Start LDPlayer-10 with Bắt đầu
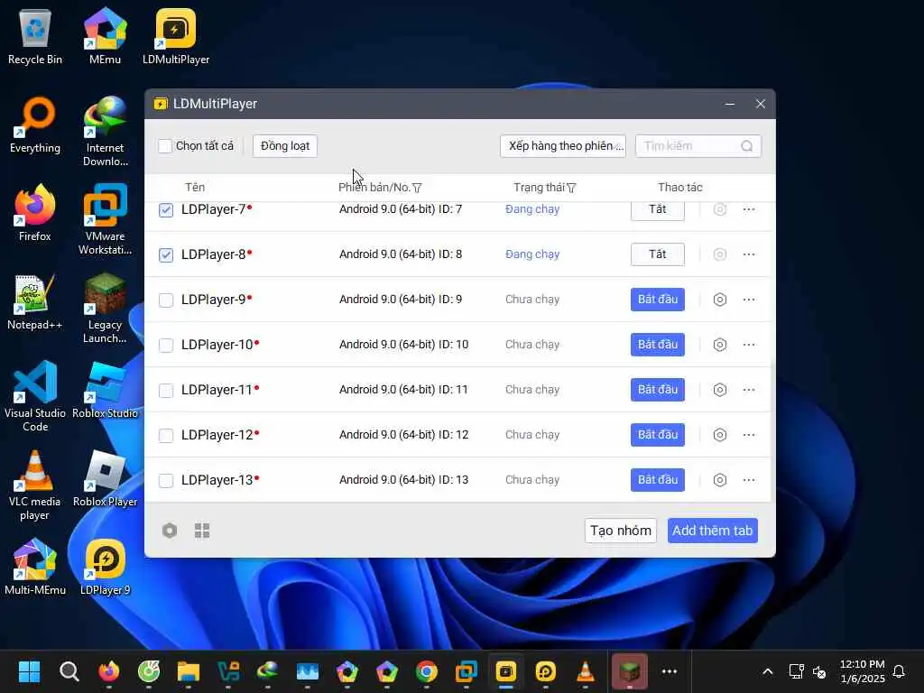924x693 pixels. point(658,345)
